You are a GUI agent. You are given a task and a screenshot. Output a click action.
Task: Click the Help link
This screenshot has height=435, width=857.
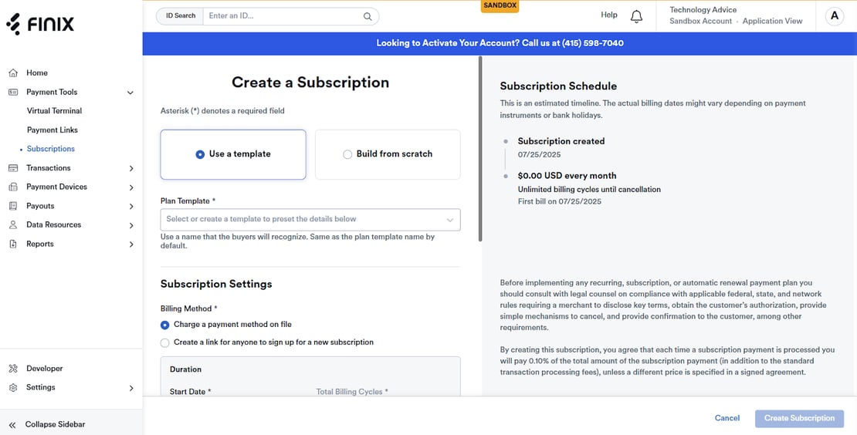coord(609,15)
